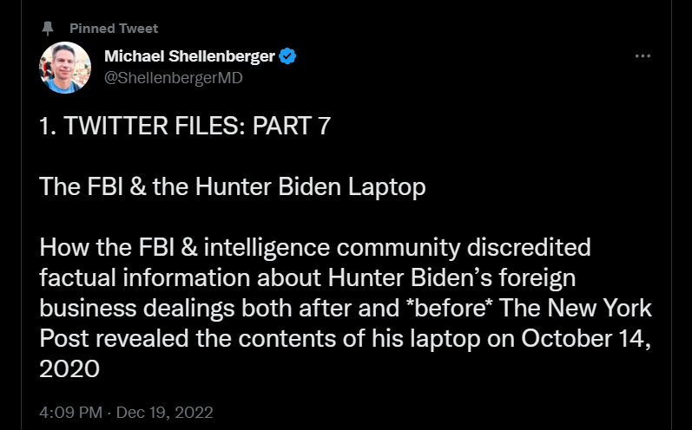Click the year "2020" ending the tweet
The image size is (692, 430).
click(x=70, y=368)
